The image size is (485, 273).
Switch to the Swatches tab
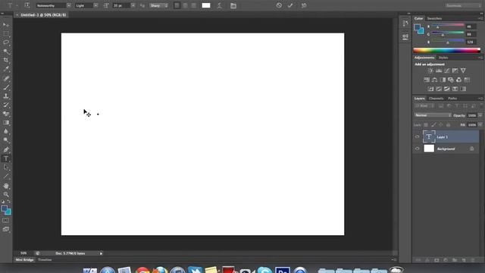[434, 18]
